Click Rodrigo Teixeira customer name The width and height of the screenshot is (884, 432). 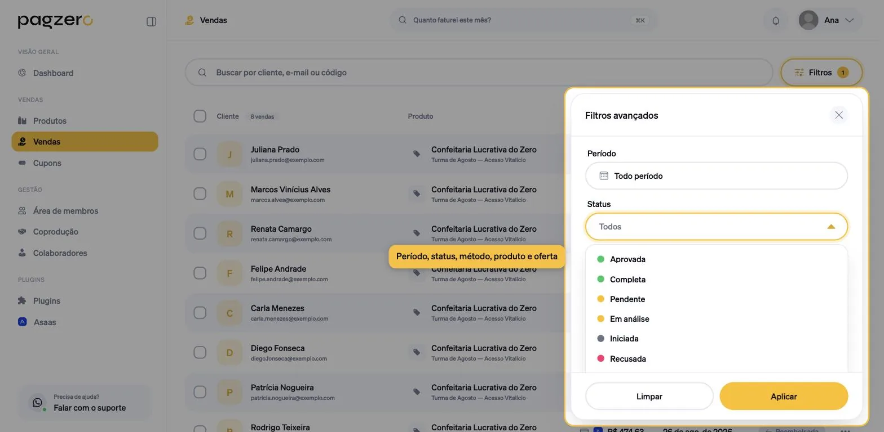280,427
